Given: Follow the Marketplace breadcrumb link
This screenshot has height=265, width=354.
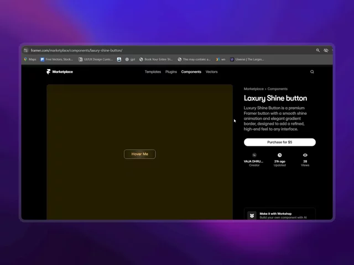Looking at the screenshot, I should point(253,89).
